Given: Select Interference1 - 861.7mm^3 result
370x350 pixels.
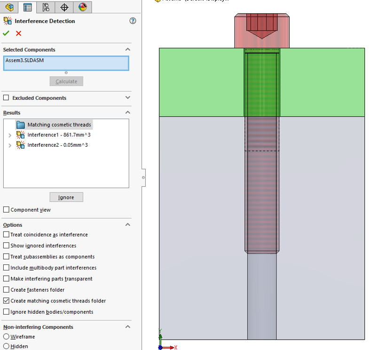Looking at the screenshot, I should [x=59, y=135].
